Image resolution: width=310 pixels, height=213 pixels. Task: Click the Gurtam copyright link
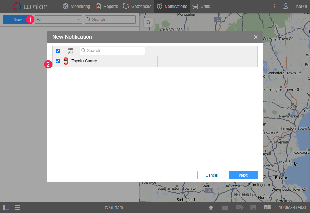click(x=114, y=208)
